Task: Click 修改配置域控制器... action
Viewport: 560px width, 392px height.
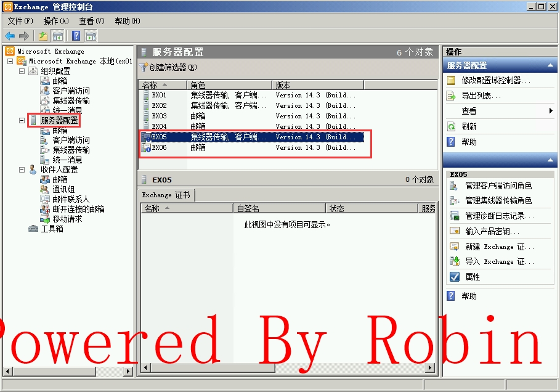Action: pyautogui.click(x=496, y=80)
